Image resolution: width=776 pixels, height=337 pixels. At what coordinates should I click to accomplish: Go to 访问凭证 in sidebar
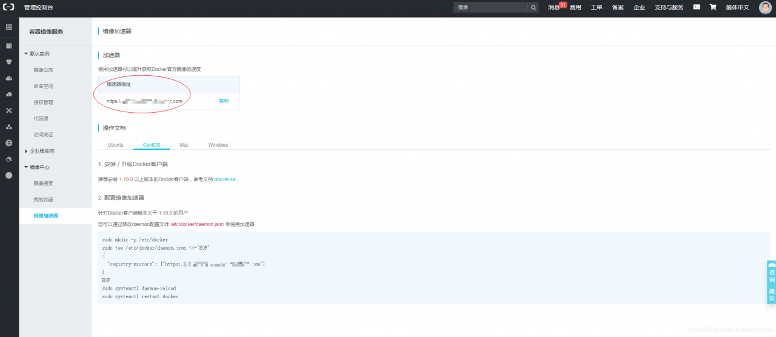coord(44,135)
